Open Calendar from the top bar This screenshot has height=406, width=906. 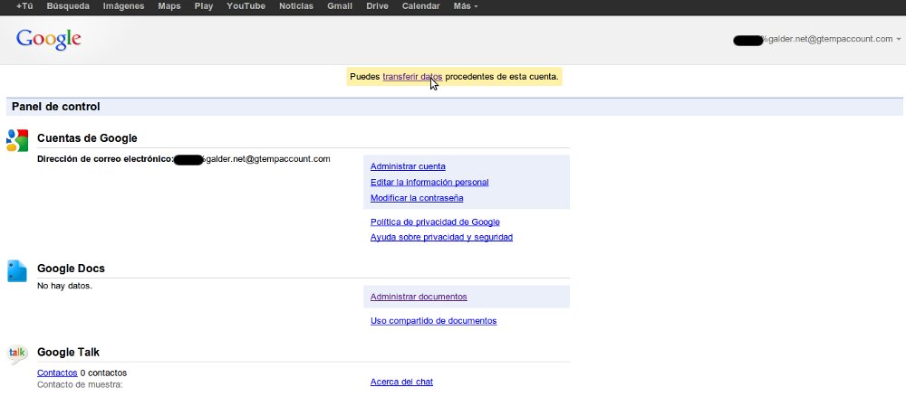(420, 6)
